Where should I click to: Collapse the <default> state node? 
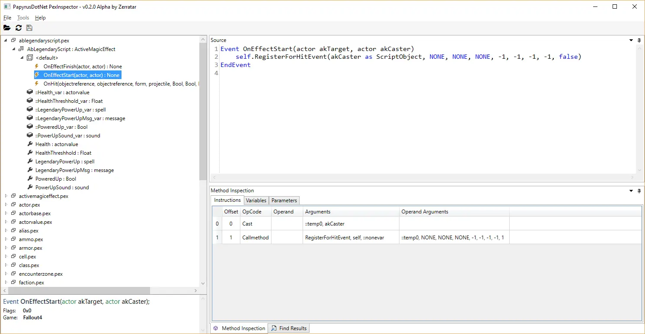[x=22, y=58]
